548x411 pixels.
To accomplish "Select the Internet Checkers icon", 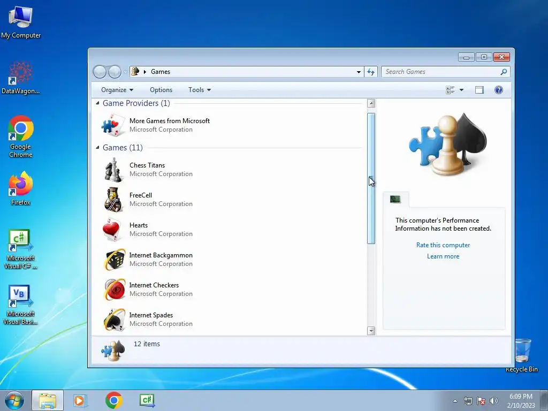I will tap(115, 290).
